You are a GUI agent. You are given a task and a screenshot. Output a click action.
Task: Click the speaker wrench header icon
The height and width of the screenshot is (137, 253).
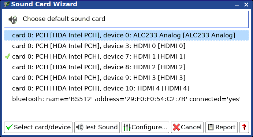13,19
